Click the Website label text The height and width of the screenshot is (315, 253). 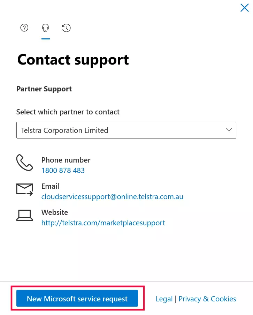55,212
